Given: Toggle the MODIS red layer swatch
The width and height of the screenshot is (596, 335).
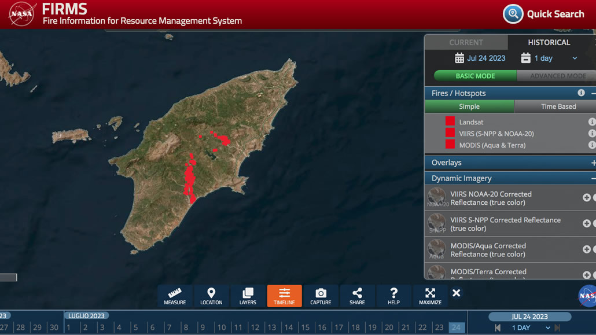Looking at the screenshot, I should pos(450,144).
